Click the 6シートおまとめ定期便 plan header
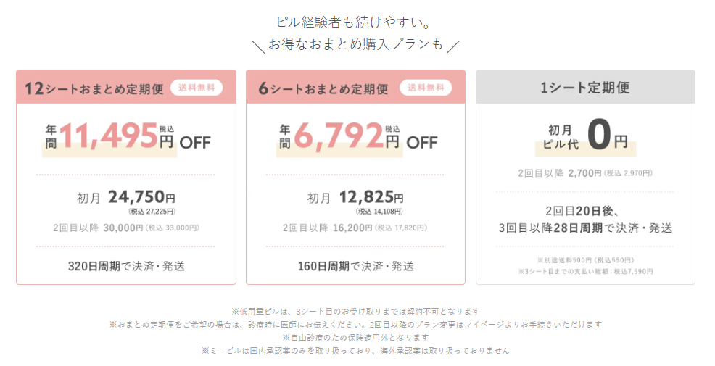 (323, 88)
